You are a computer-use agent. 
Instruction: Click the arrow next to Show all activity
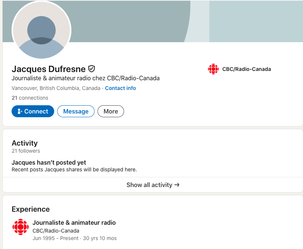[x=177, y=185]
